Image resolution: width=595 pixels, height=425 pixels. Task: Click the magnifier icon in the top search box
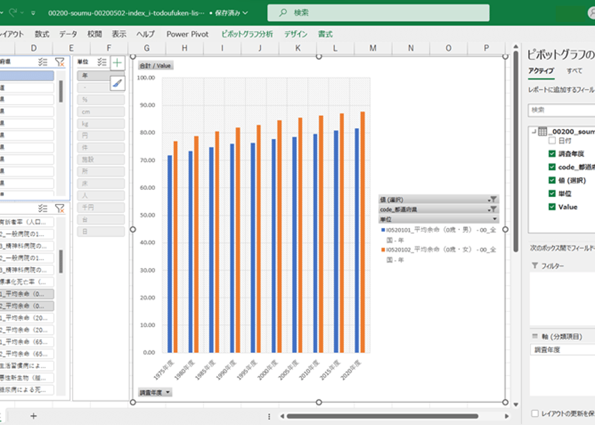(x=283, y=12)
